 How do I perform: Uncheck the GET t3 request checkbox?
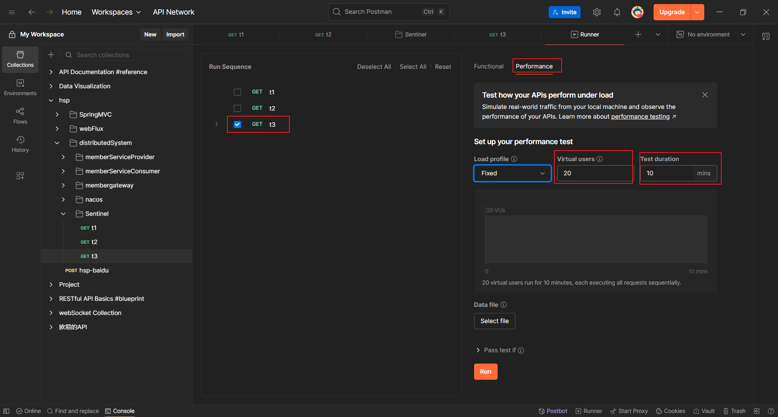click(x=237, y=124)
